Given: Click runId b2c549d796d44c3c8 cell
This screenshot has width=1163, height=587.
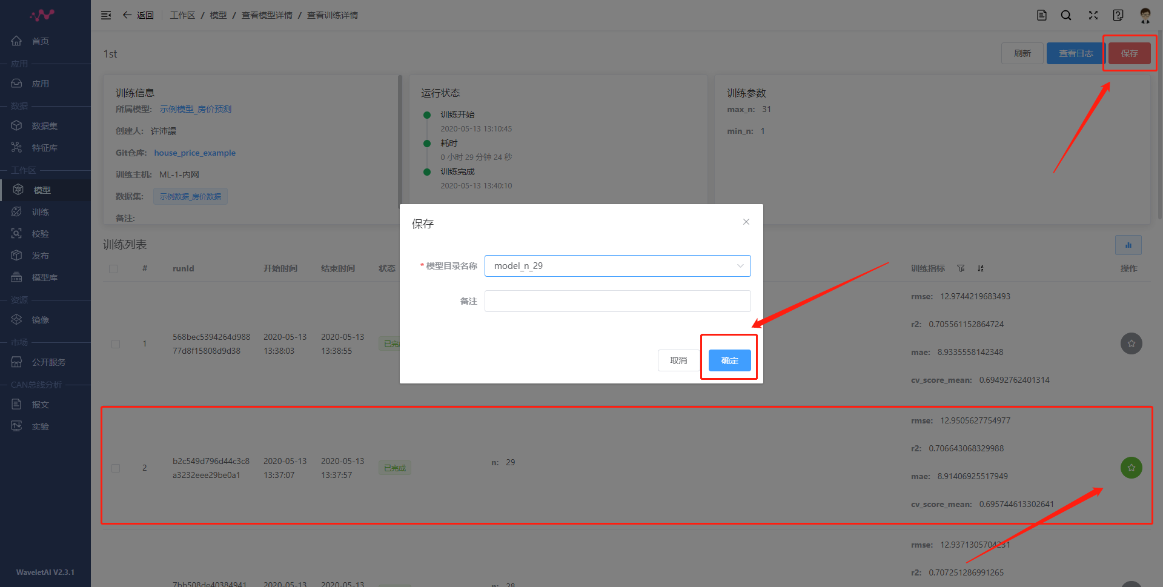Looking at the screenshot, I should pos(211,468).
